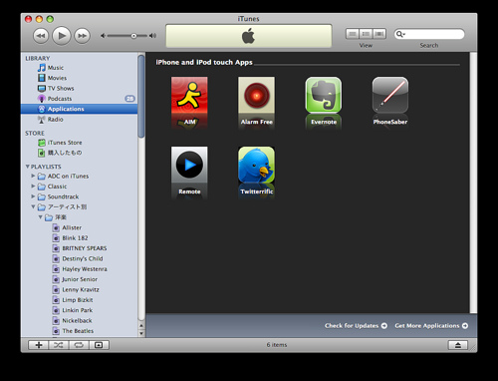This screenshot has height=381, width=498.
Task: Expand the Classic playlist folder
Action: click(x=33, y=186)
